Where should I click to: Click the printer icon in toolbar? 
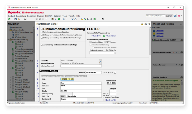click(x=88, y=19)
